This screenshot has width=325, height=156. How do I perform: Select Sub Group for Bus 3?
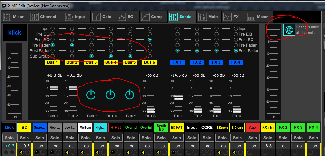pyautogui.click(x=91, y=56)
